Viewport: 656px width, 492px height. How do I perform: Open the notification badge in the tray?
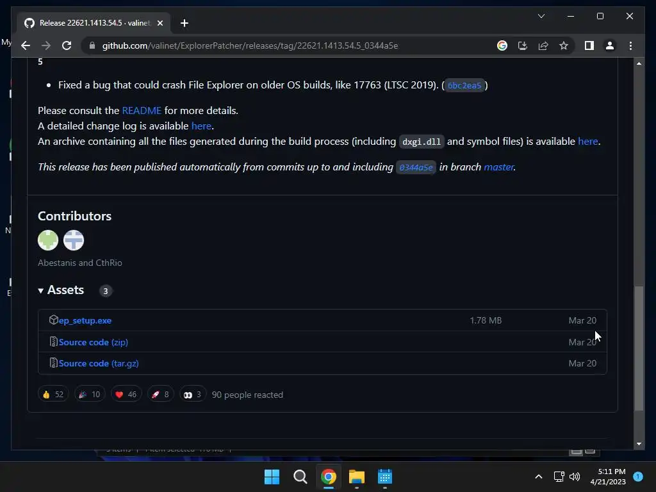pyautogui.click(x=638, y=477)
